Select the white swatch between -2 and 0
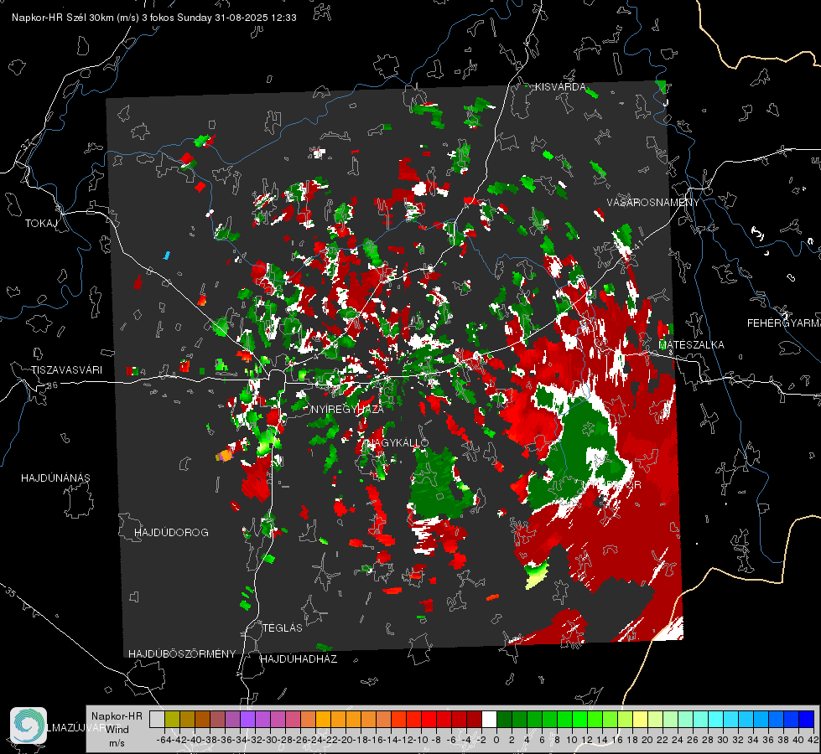 [x=489, y=720]
